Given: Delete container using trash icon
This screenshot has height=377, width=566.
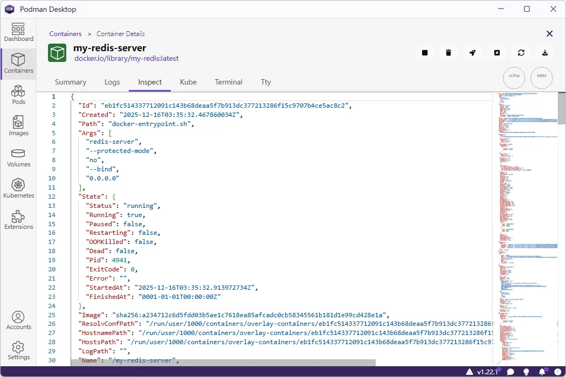Looking at the screenshot, I should tap(448, 53).
